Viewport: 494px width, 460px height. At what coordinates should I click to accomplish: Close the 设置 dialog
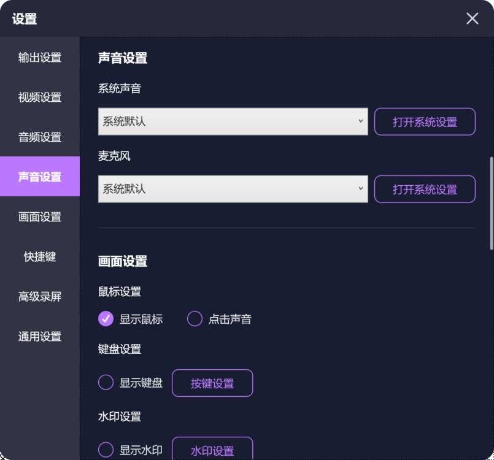click(x=471, y=18)
